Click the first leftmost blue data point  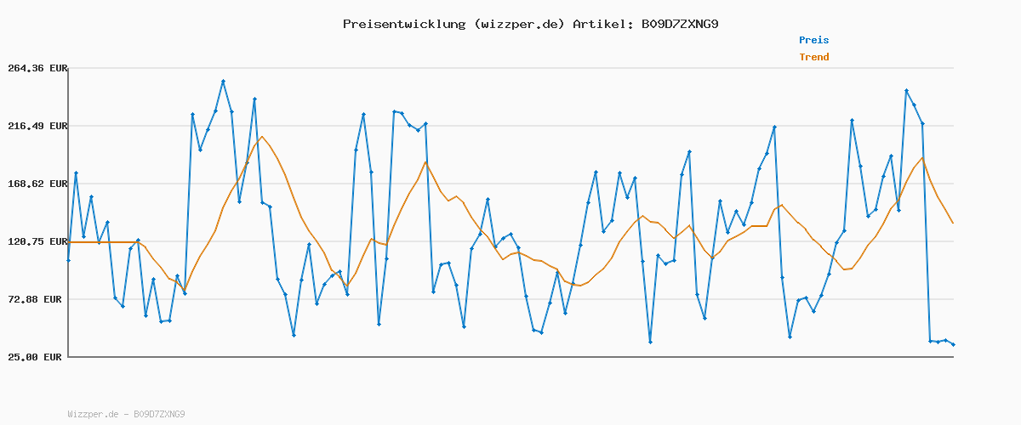coord(68,260)
